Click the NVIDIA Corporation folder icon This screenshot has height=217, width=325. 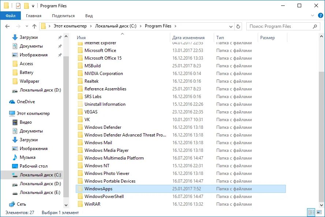point(80,73)
